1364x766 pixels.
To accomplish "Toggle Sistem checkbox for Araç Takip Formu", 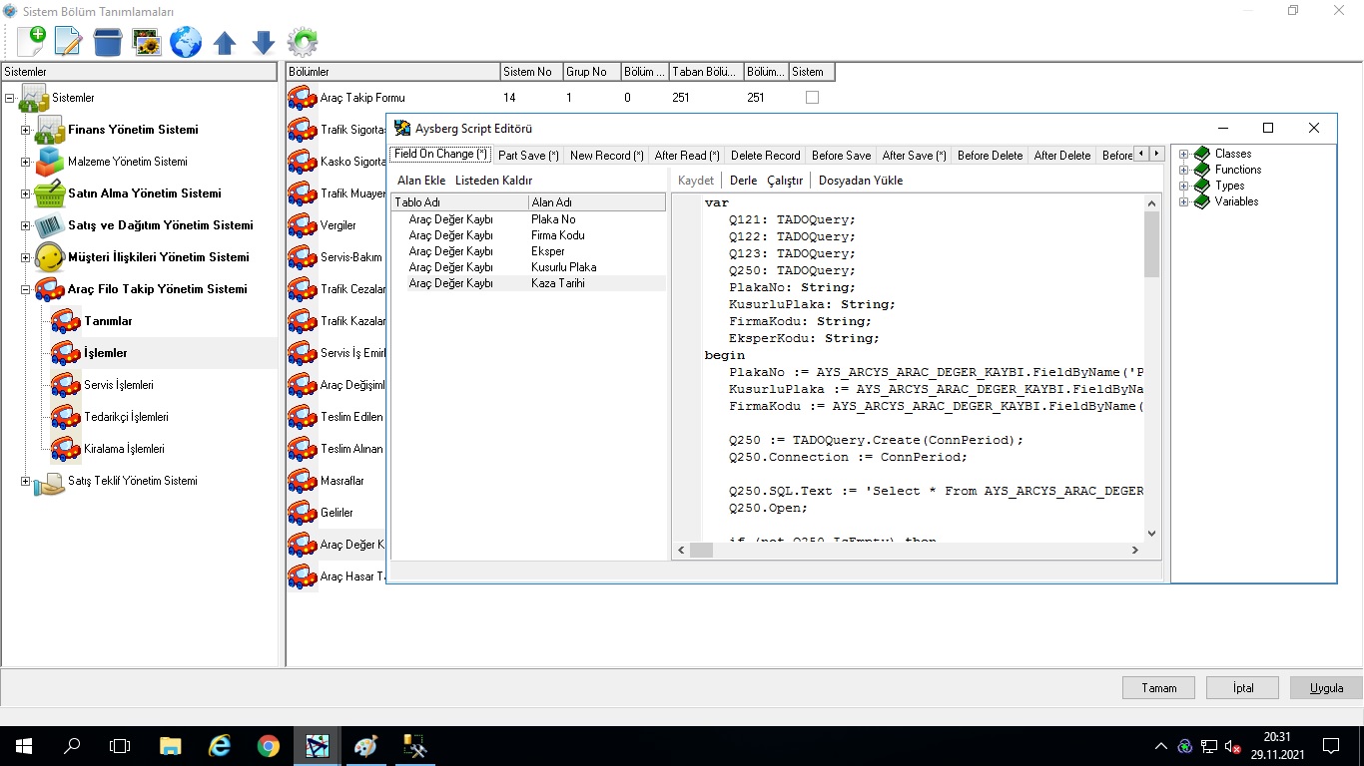I will tap(812, 98).
